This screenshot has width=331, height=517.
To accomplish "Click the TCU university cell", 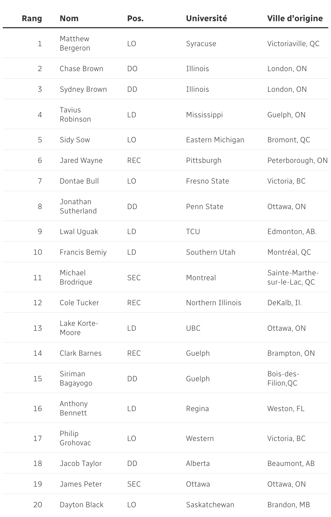I will [193, 232].
